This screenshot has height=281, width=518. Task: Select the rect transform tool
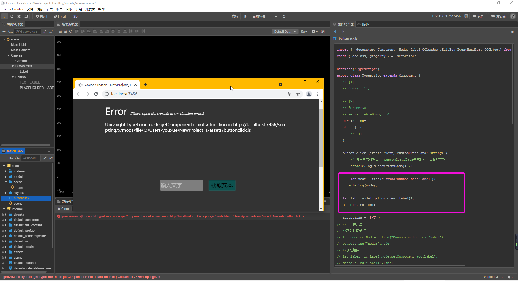click(26, 16)
